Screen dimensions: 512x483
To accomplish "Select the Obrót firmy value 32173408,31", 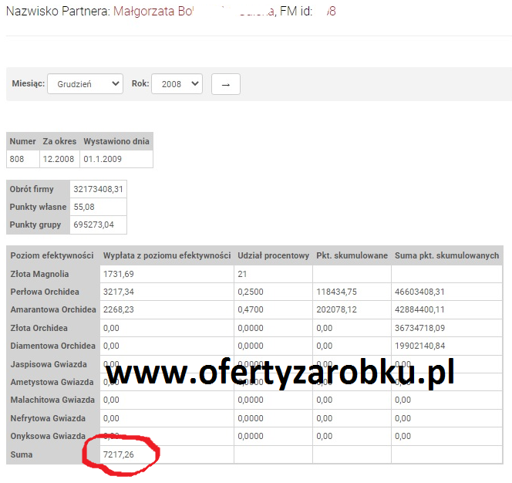I will pyautogui.click(x=98, y=189).
